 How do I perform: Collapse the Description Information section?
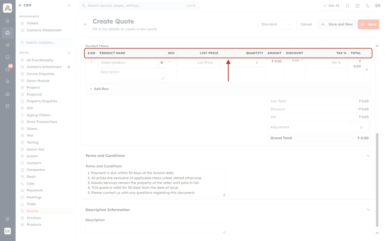pyautogui.click(x=368, y=210)
